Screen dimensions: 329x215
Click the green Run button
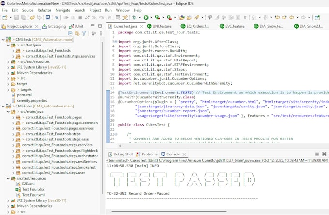pyautogui.click(x=146, y=17)
